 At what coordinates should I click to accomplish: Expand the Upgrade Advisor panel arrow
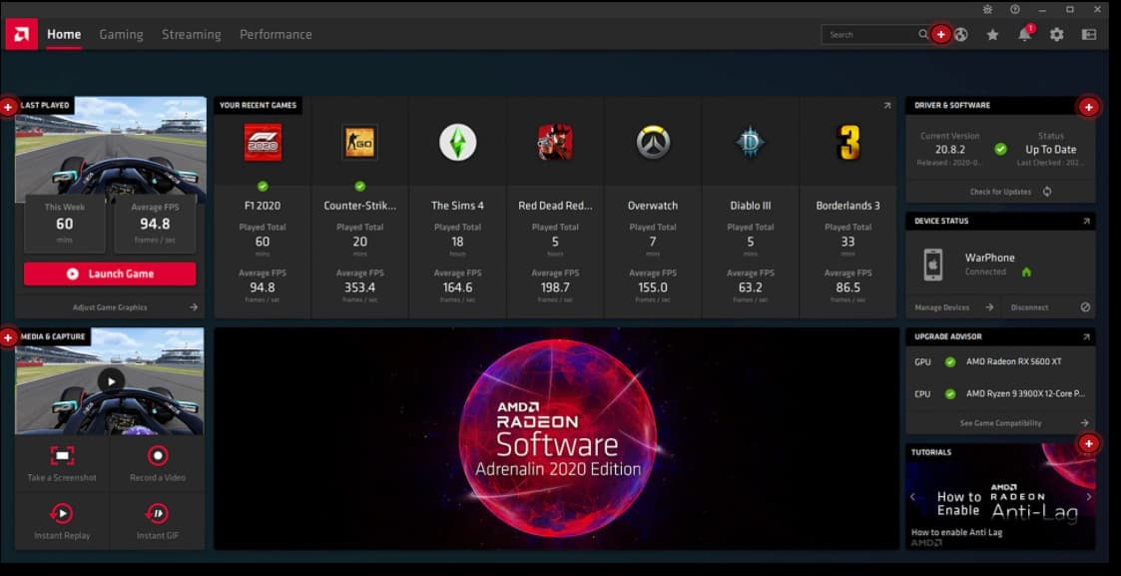click(x=1087, y=335)
